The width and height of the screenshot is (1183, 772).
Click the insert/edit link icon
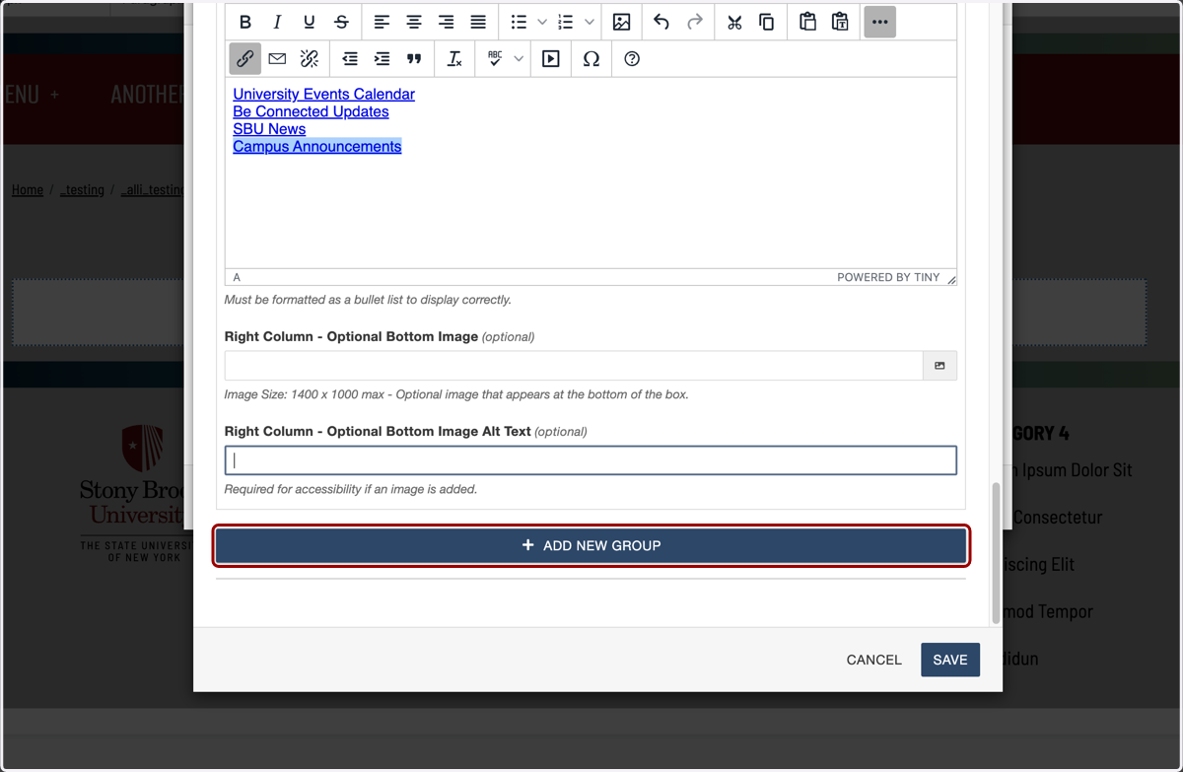point(245,59)
